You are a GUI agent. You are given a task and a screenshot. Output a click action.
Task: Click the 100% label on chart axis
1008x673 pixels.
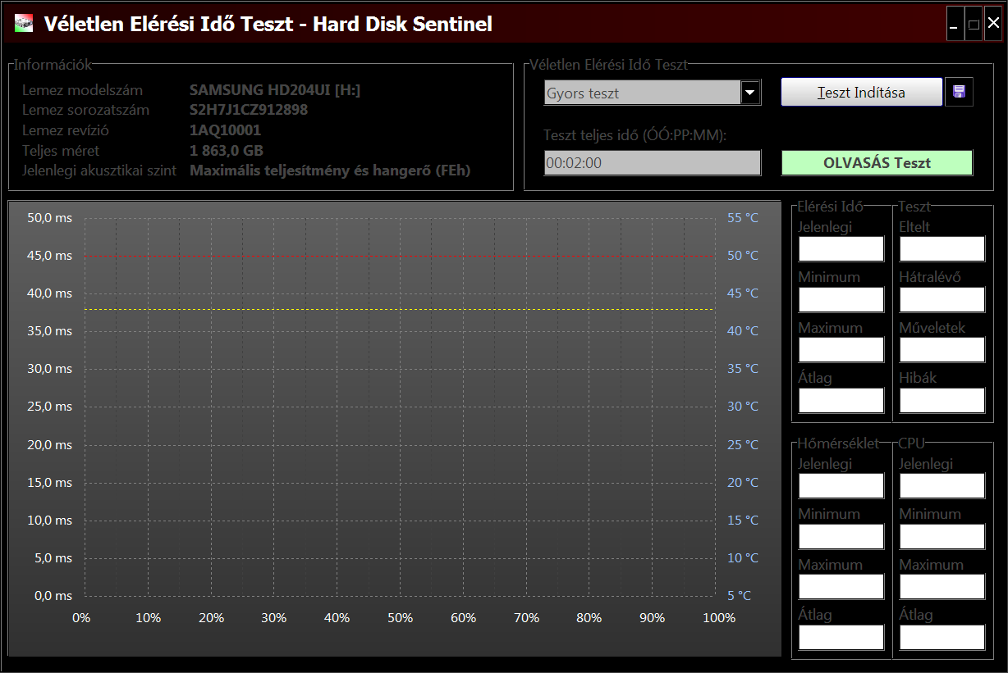click(x=719, y=617)
